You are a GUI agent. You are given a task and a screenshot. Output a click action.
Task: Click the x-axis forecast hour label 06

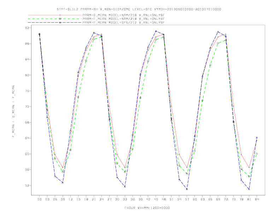click(x=55, y=199)
